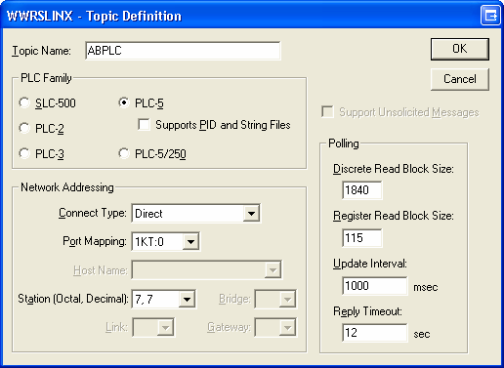Dismiss dialog with Cancel button

tap(460, 79)
